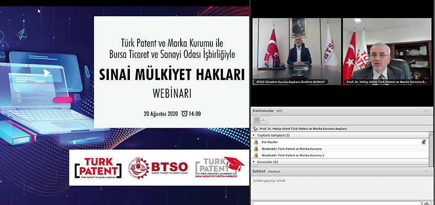The image size is (435, 205).
Task: Collapse Sunucular group
Action: [x=253, y=161]
